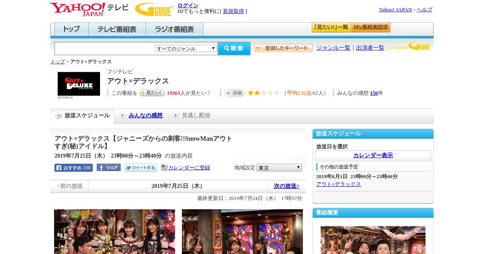Screen dimensions: 484x254
Task: Expand the すべてのジャンル genre dropdown
Action: point(186,48)
